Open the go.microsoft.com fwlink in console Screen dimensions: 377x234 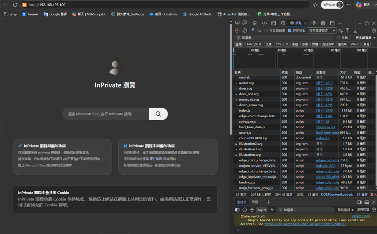(x=305, y=224)
